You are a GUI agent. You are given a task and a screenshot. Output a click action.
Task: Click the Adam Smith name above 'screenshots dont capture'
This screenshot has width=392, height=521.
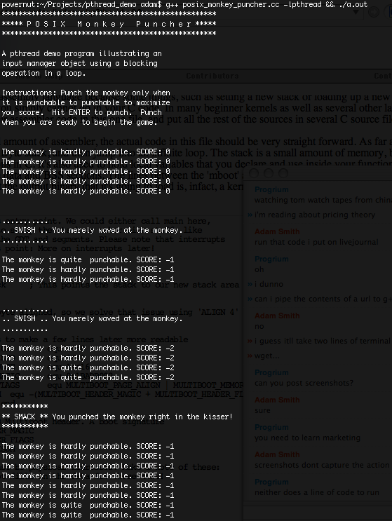click(x=277, y=454)
